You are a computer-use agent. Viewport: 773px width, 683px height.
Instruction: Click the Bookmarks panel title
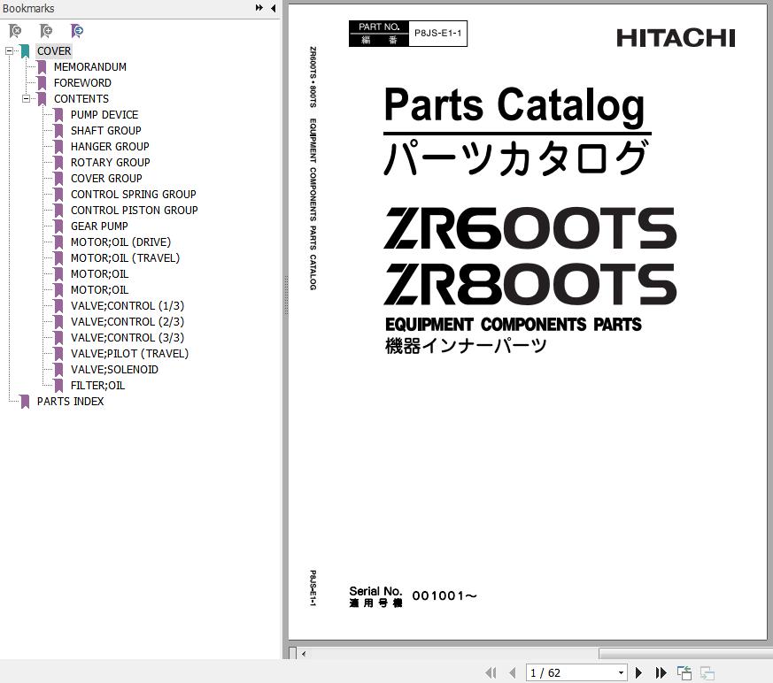pos(28,8)
